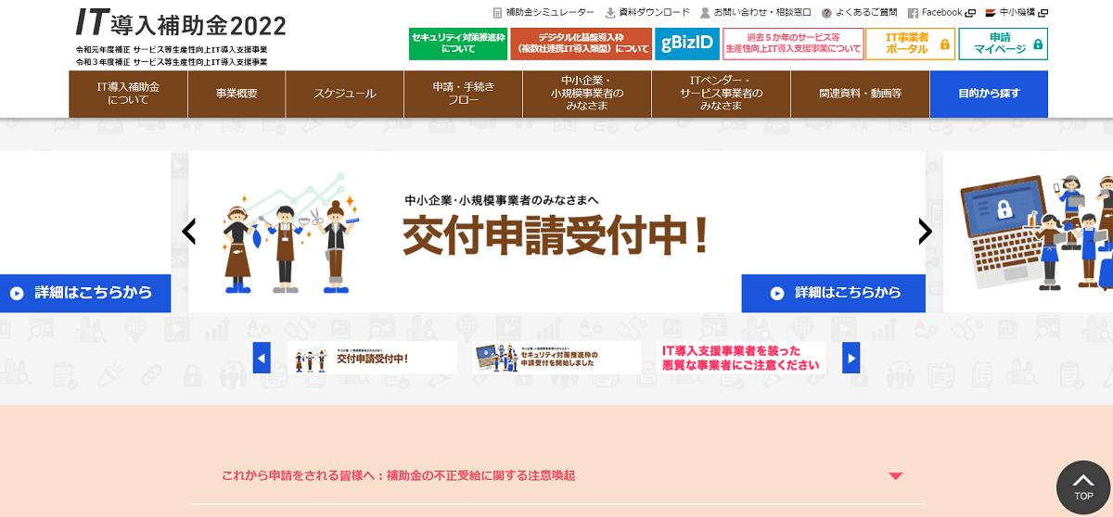Select the セキュリティ対策推進枠の申請受付 thumbnail
Viewport: 1113px width, 517px height.
[556, 358]
